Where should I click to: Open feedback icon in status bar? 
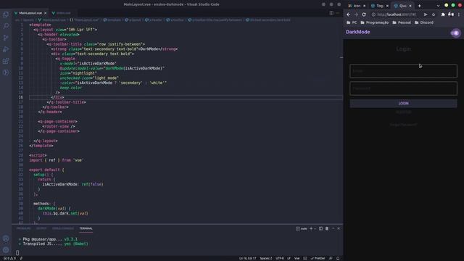[331, 258]
